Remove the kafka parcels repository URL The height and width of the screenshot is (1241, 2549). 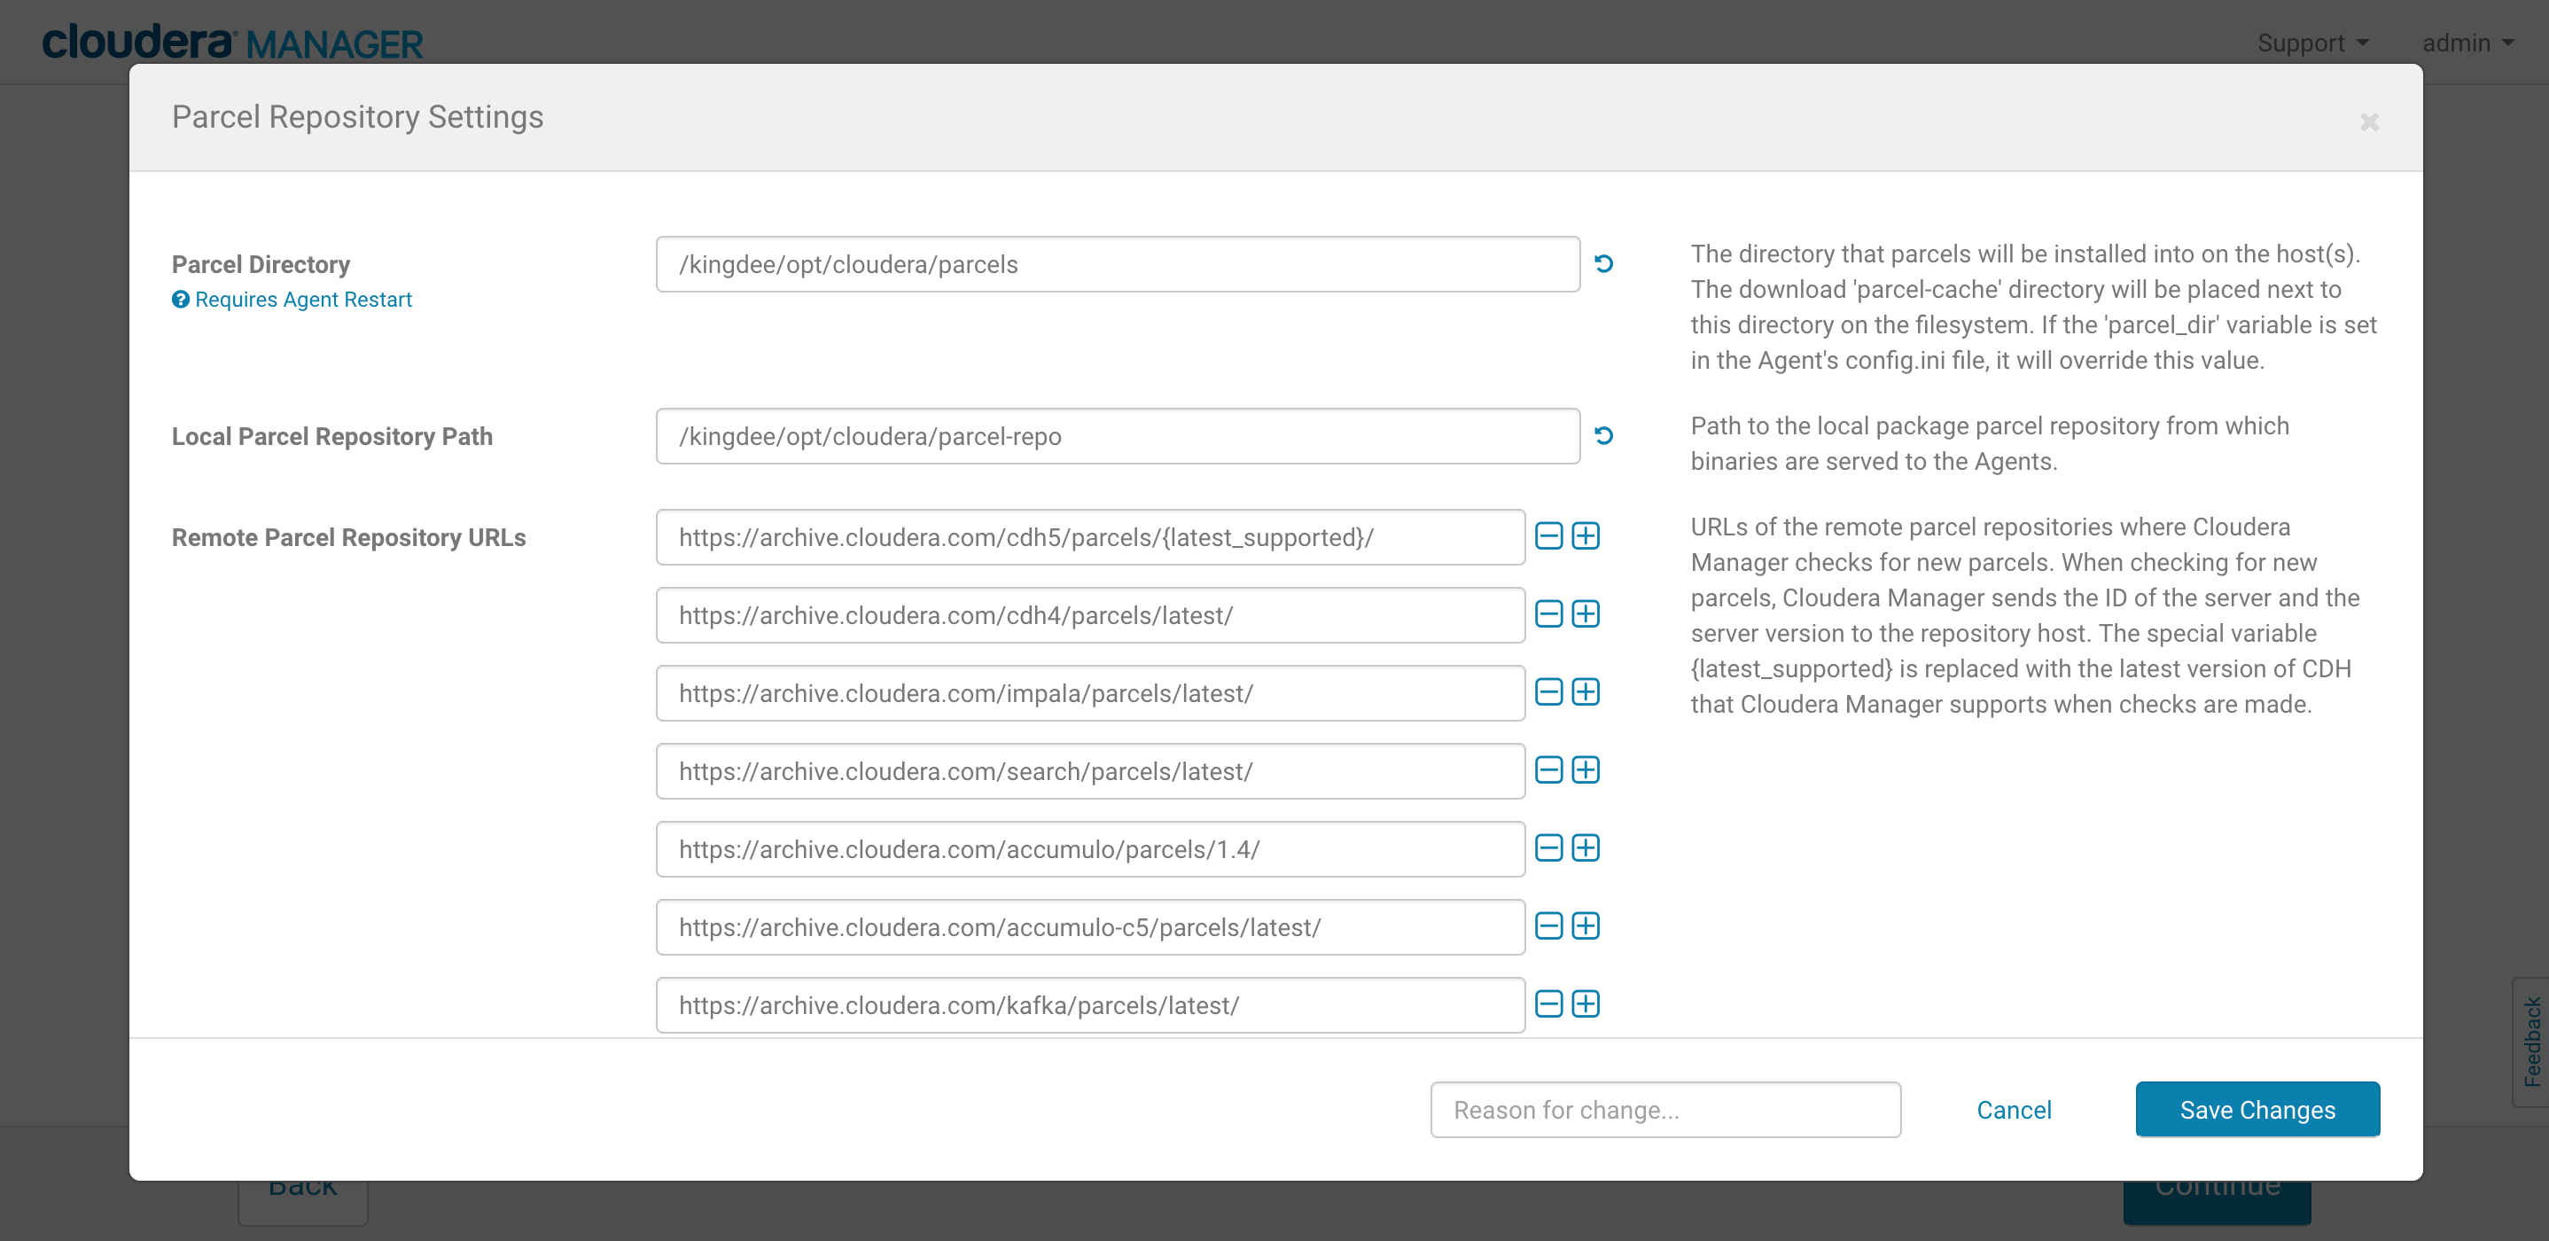[x=1548, y=1004]
